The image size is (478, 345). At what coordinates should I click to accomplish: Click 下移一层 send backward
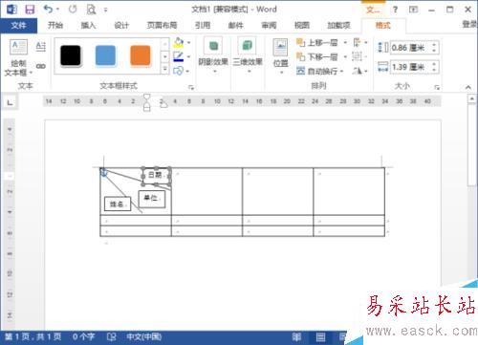317,56
